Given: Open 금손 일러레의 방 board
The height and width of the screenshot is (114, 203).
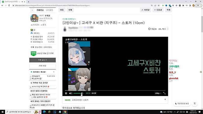Looking at the screenshot, I should [x=39, y=97].
